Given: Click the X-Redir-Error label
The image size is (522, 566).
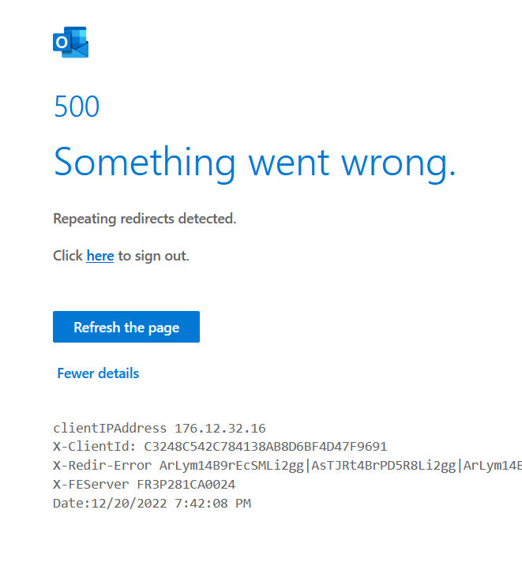Looking at the screenshot, I should [102, 466].
